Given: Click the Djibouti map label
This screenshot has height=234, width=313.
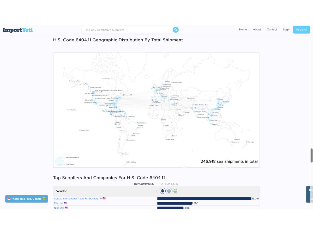Looking at the screenshot, I should [x=182, y=115].
